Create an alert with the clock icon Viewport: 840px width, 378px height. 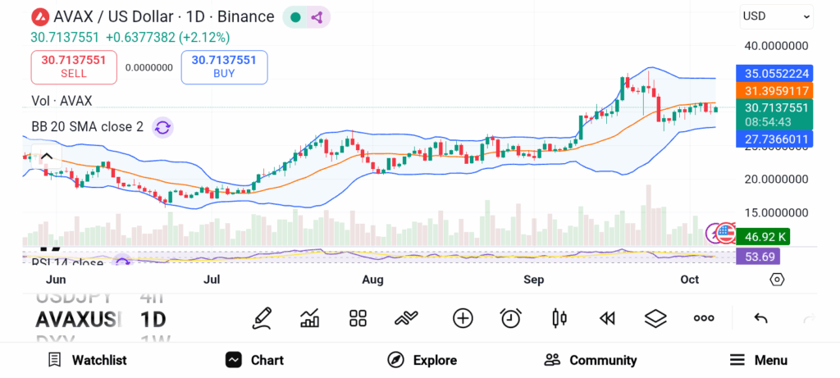coord(511,317)
